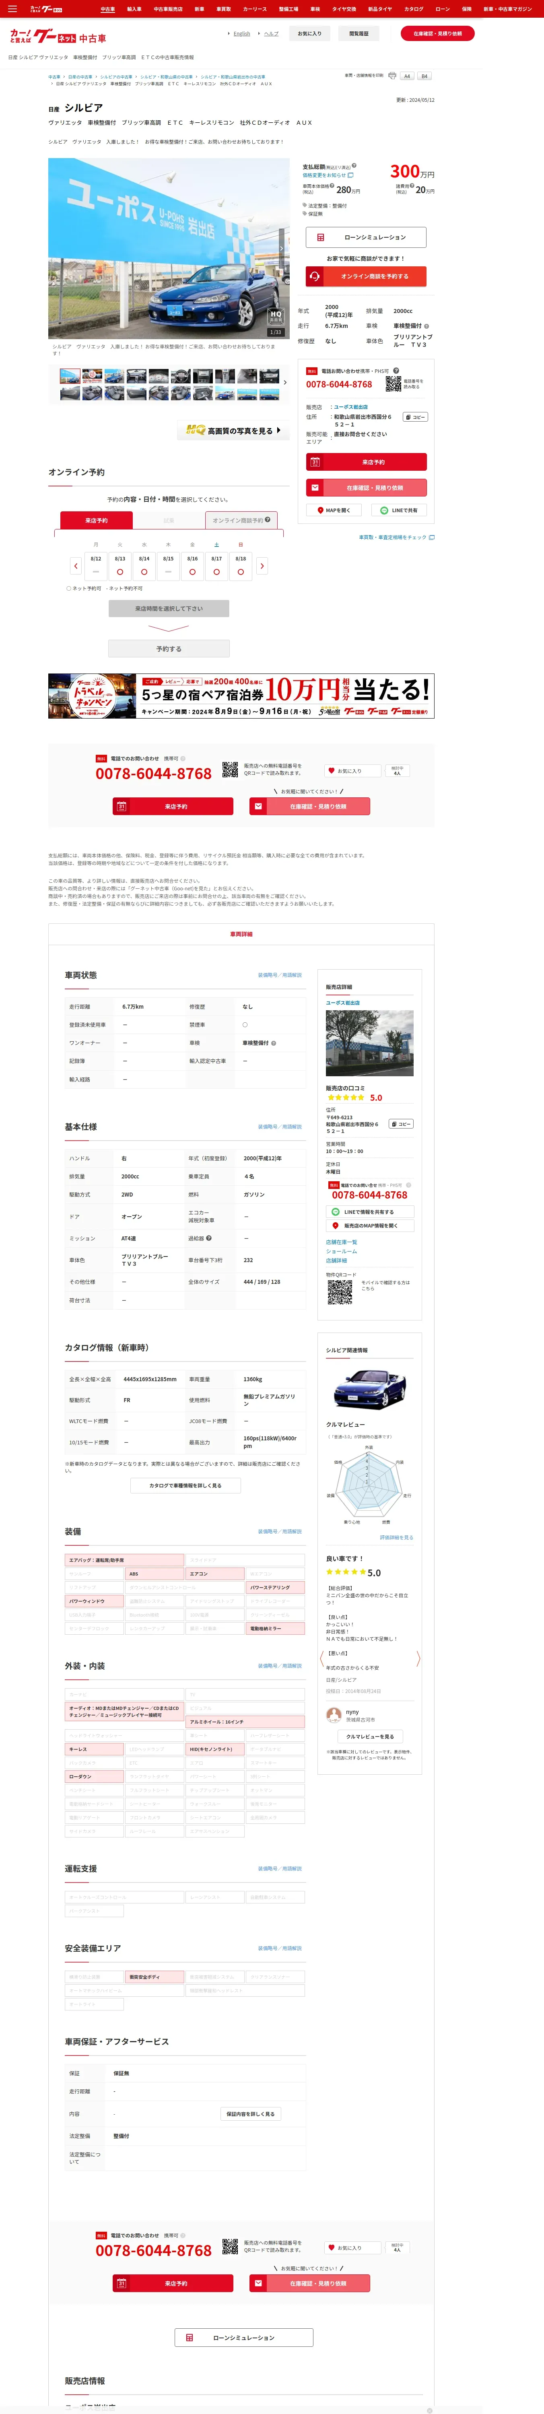Open 店舗在庫一覧 link
The height and width of the screenshot is (2414, 544).
click(341, 1242)
